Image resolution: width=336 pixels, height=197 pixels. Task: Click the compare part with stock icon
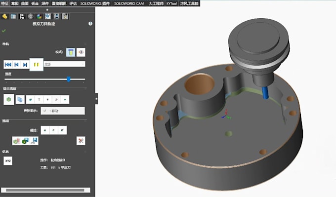tap(16, 141)
